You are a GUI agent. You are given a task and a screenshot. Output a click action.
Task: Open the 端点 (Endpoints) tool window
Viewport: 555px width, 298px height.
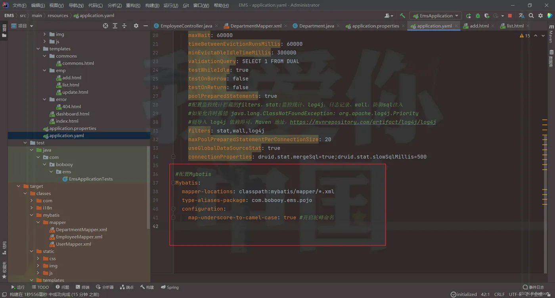127,287
